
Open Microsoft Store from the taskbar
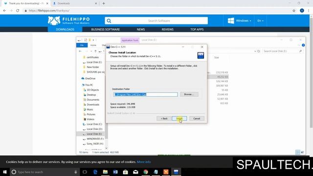(x=125, y=172)
